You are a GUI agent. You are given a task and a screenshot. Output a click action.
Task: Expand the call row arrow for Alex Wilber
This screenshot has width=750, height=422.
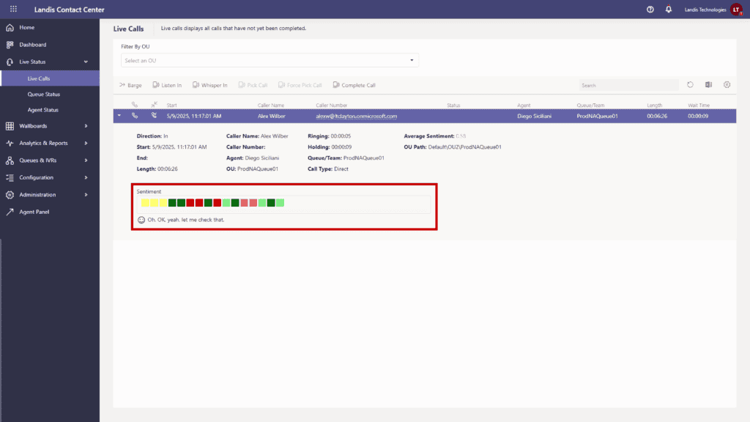coord(119,115)
